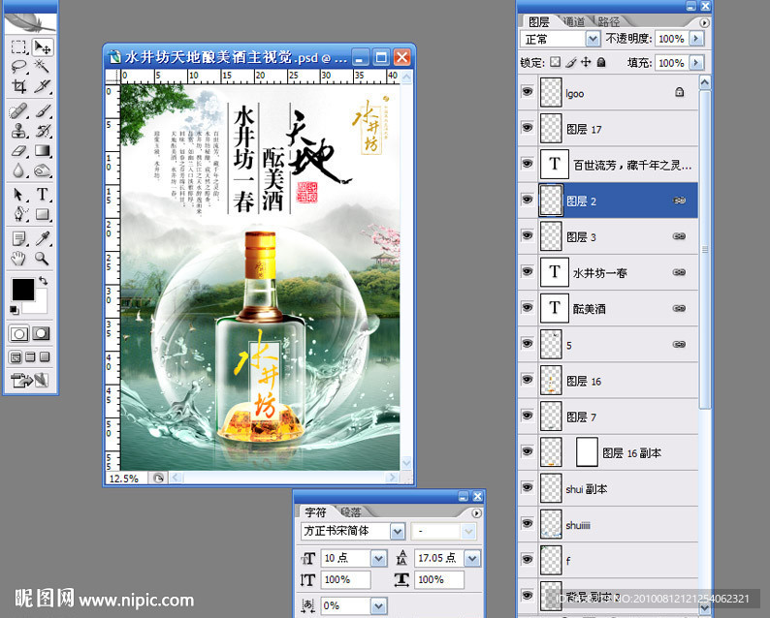
Task: Toggle visibility of 图层 2
Action: (527, 200)
